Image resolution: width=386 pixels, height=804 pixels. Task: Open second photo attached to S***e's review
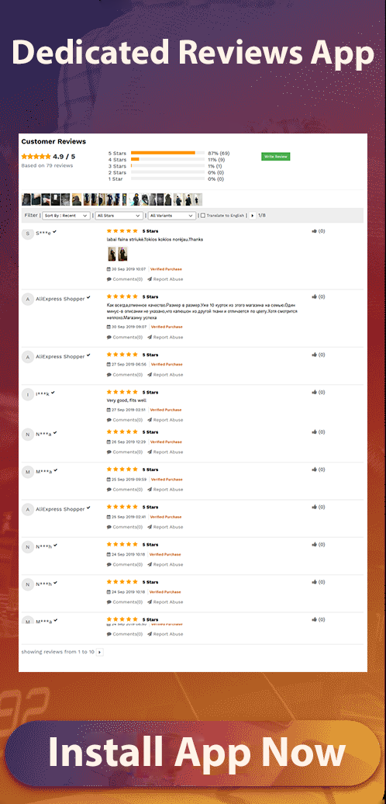123,255
